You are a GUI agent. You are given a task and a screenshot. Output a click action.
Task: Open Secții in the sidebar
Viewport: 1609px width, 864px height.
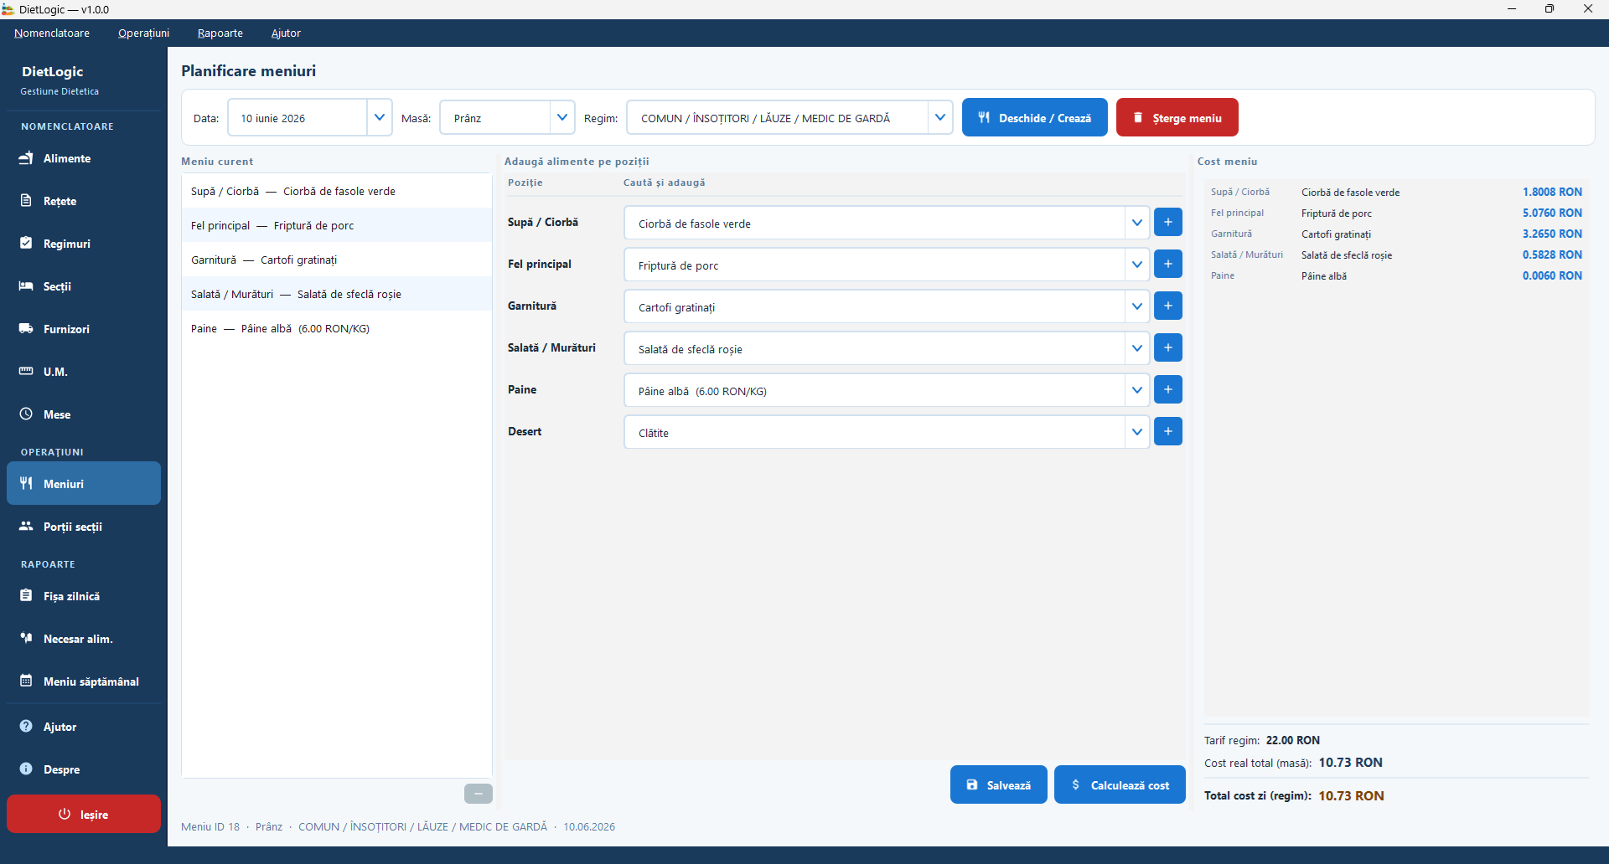point(84,286)
